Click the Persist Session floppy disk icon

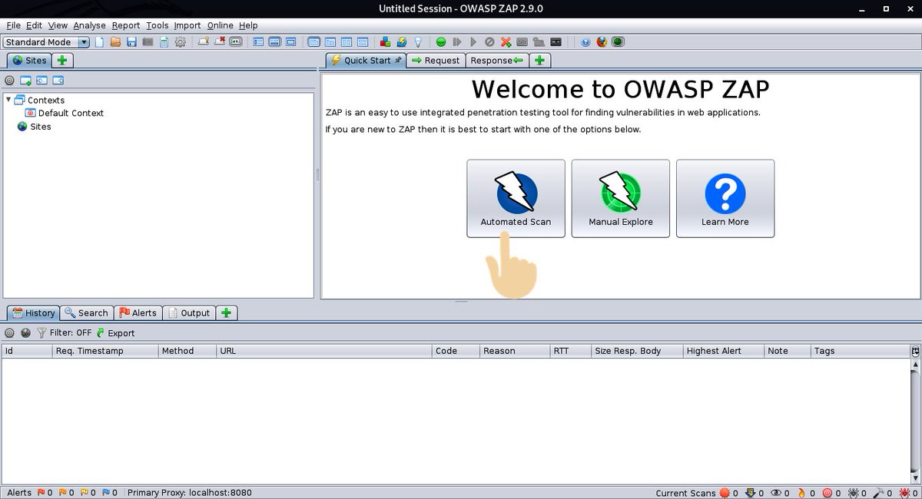(x=131, y=42)
